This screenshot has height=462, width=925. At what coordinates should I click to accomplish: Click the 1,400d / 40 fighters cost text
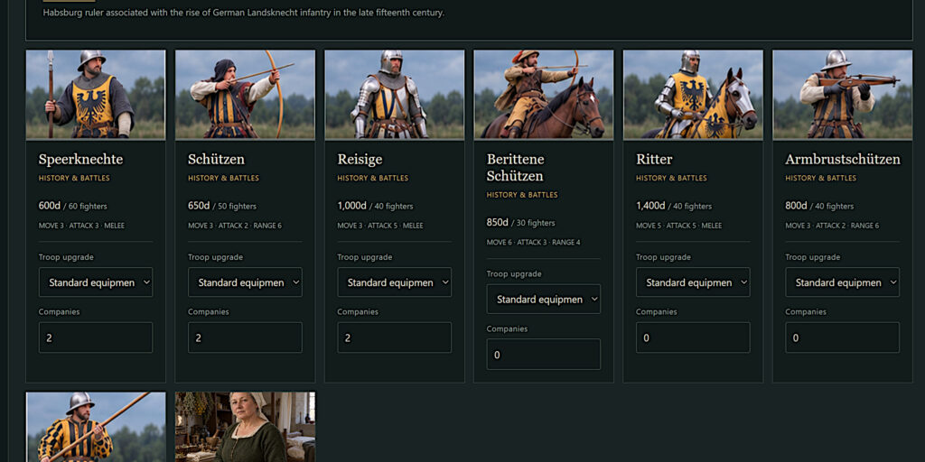click(x=674, y=206)
